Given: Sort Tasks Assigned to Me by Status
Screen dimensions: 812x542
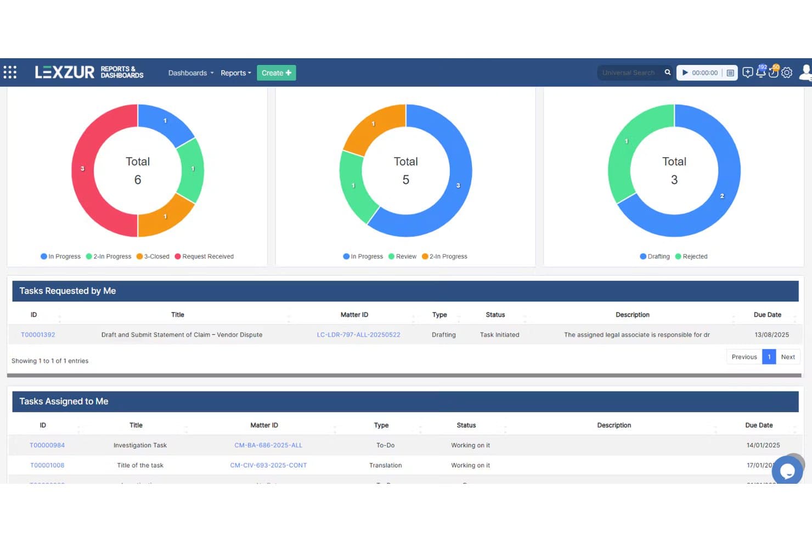Looking at the screenshot, I should pyautogui.click(x=466, y=425).
